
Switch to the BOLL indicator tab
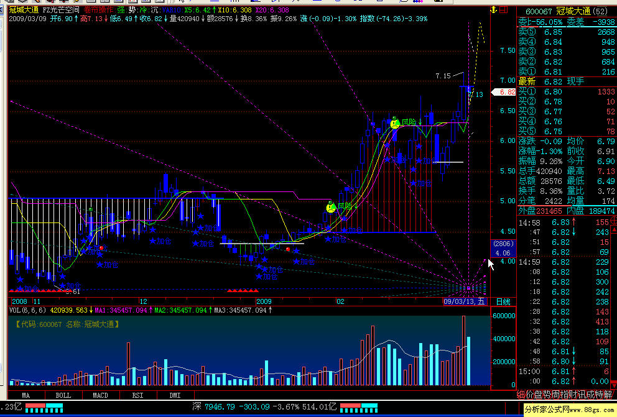coord(63,395)
